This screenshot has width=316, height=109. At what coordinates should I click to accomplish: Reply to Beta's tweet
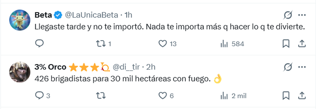[39, 44]
